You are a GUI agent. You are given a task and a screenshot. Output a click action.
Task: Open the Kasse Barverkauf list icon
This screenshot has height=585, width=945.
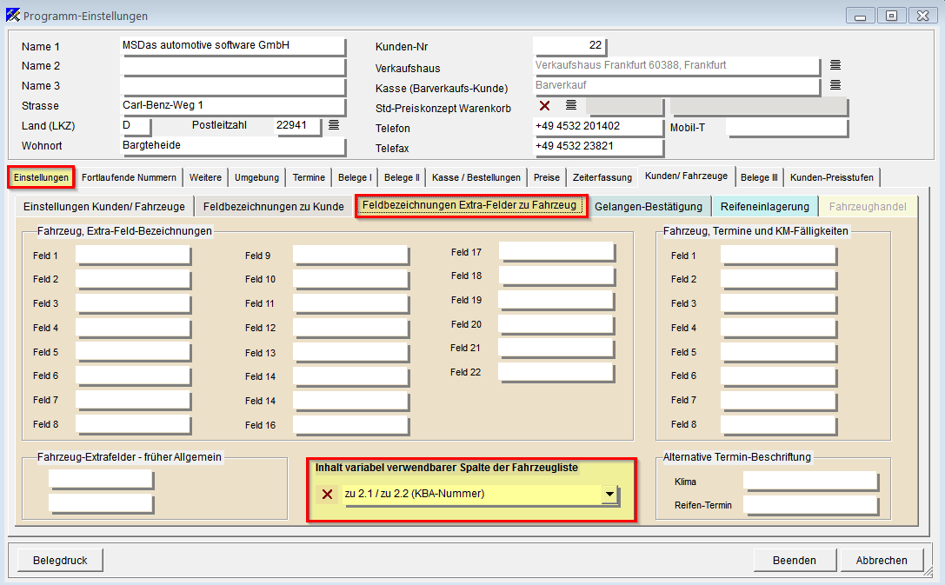pyautogui.click(x=835, y=85)
